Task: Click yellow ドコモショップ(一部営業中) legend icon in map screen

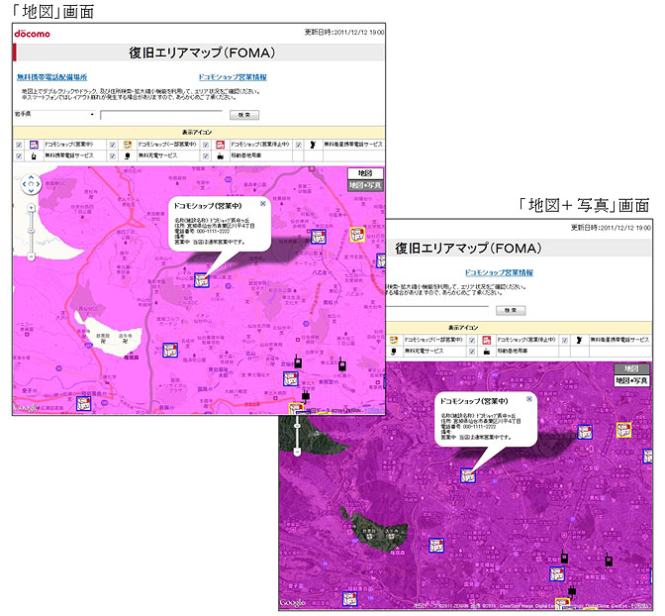Action: point(128,145)
